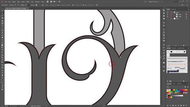Open the Object menu
Image resolution: width=190 pixels, height=107 pixels.
click(x=14, y=2)
